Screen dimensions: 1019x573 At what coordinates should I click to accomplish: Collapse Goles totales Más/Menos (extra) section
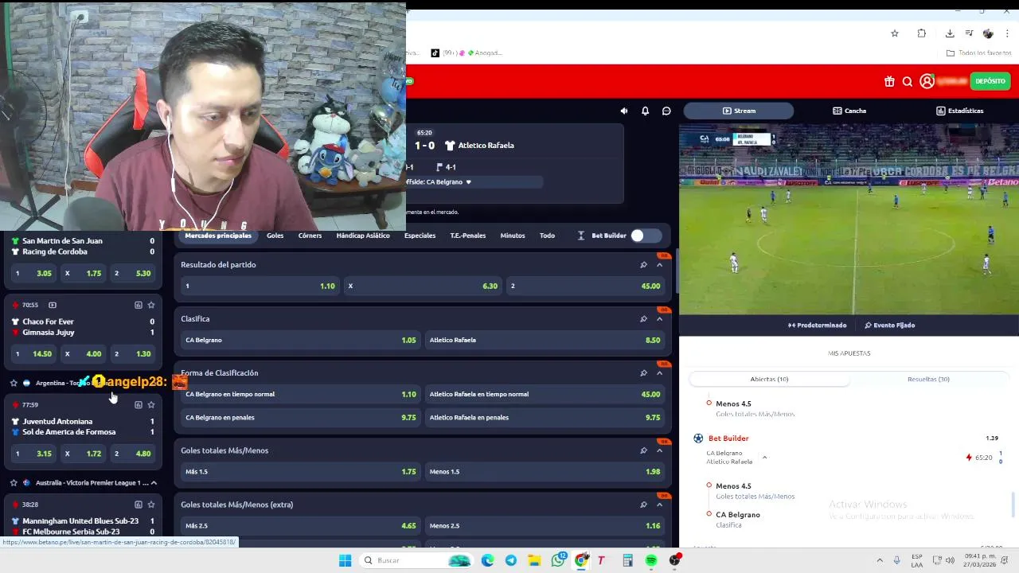pos(660,505)
